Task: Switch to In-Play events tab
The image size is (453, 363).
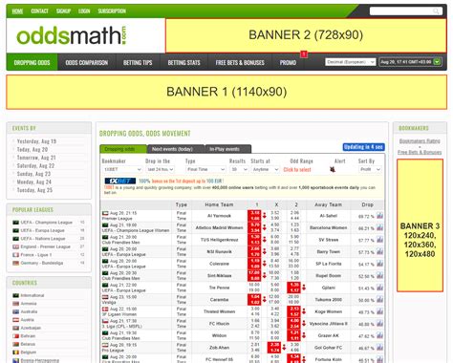Action: tap(228, 149)
